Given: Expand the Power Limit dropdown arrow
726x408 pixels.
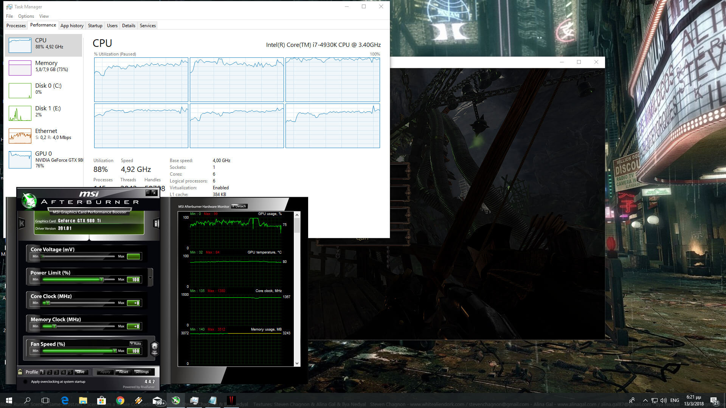Looking at the screenshot, I should 150,278.
